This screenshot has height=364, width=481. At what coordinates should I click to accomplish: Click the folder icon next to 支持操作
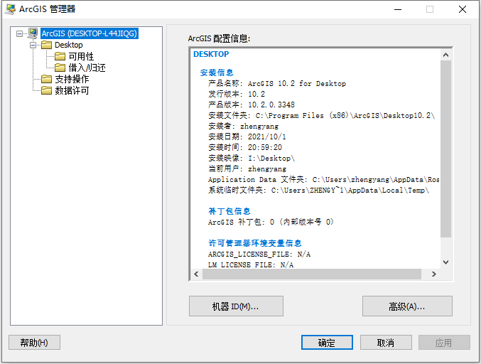(x=46, y=79)
